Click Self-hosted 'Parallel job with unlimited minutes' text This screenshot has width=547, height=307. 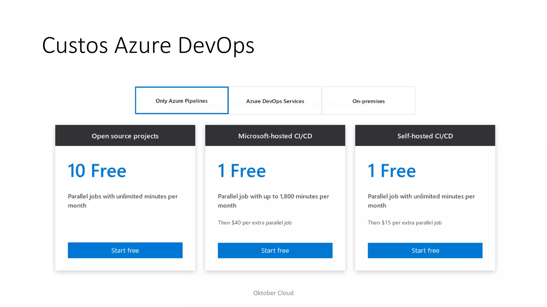[x=421, y=201]
